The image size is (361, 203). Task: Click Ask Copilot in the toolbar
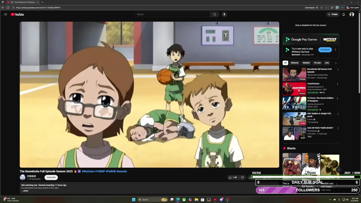[353, 8]
